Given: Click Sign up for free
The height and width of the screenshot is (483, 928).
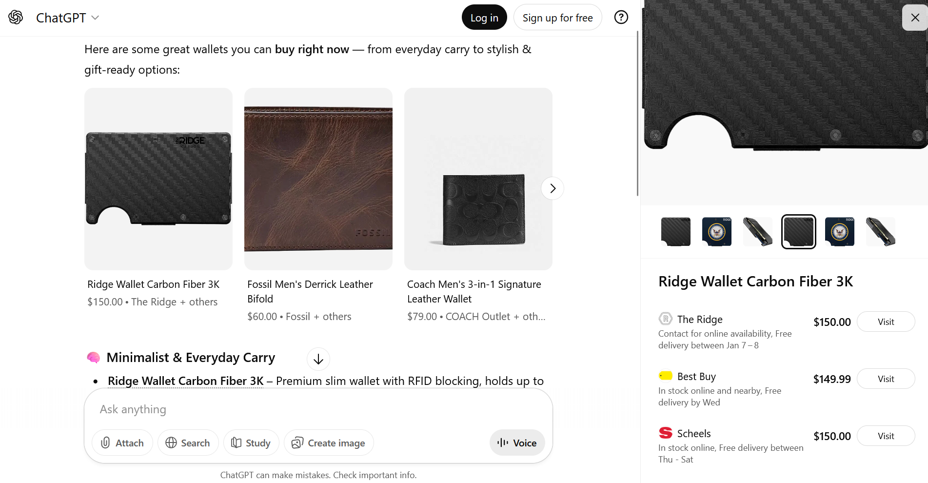Looking at the screenshot, I should [x=557, y=18].
